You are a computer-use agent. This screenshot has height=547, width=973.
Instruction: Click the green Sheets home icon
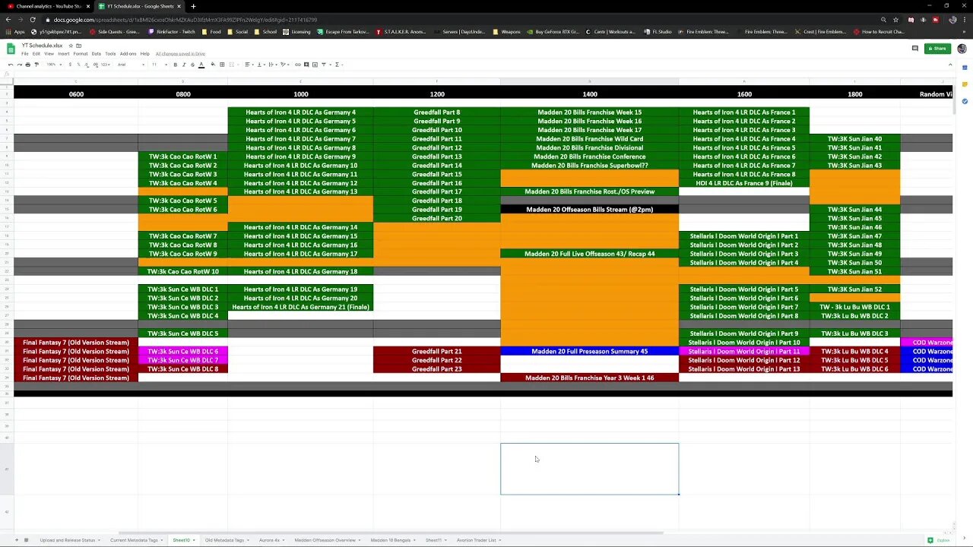coord(11,49)
